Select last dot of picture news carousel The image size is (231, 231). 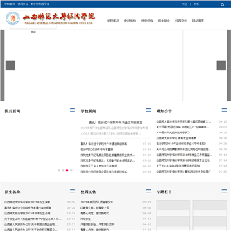pyautogui.click(x=71, y=171)
